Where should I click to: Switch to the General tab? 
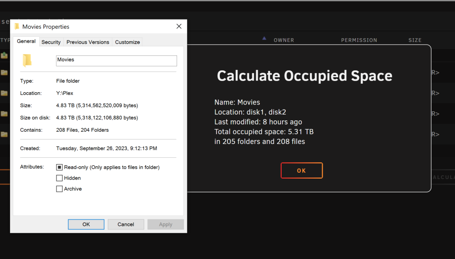pos(26,41)
